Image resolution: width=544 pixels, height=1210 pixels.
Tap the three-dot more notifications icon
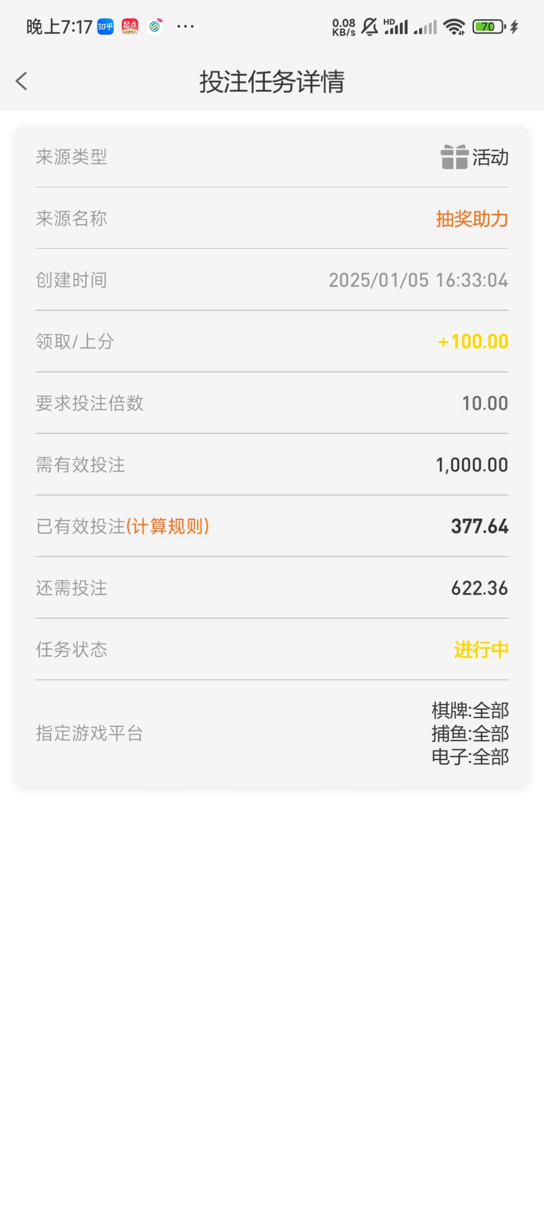point(185,27)
